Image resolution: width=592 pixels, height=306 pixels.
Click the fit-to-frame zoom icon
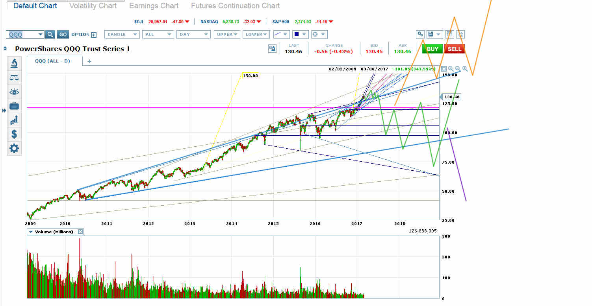pyautogui.click(x=444, y=69)
